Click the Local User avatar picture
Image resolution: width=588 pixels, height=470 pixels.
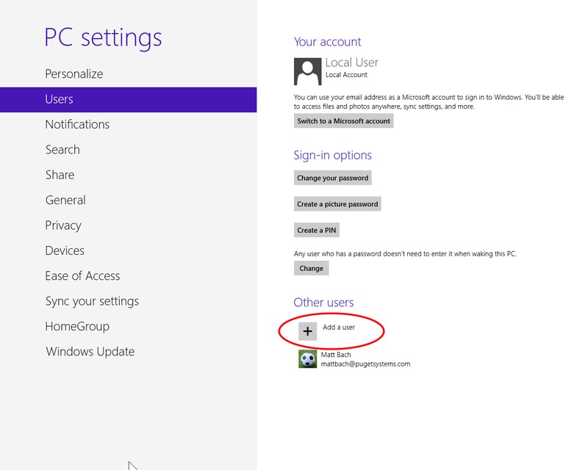(x=307, y=71)
